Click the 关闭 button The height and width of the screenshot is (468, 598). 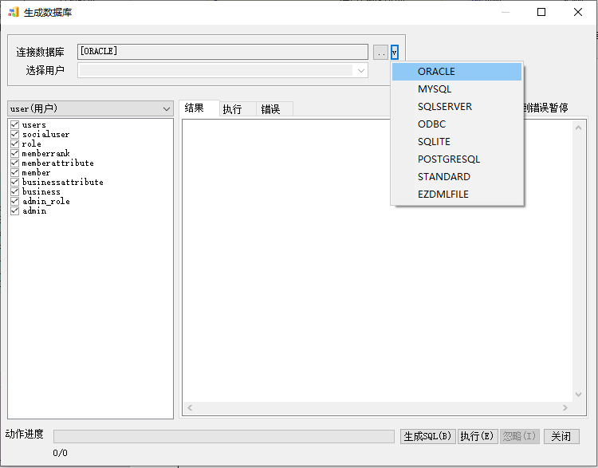pos(561,436)
